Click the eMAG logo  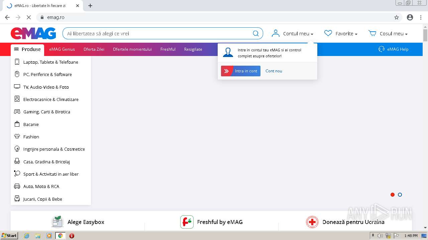[33, 33]
